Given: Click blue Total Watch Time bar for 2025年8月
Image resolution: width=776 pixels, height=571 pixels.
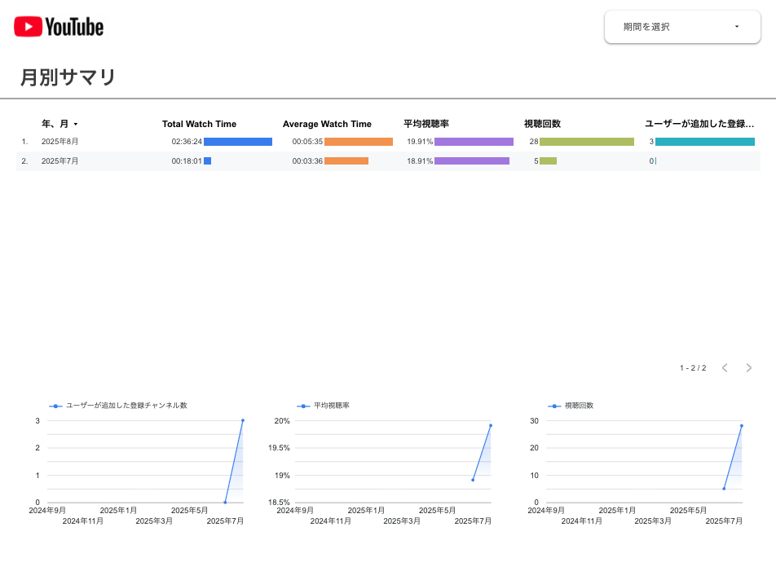Looking at the screenshot, I should [x=237, y=142].
